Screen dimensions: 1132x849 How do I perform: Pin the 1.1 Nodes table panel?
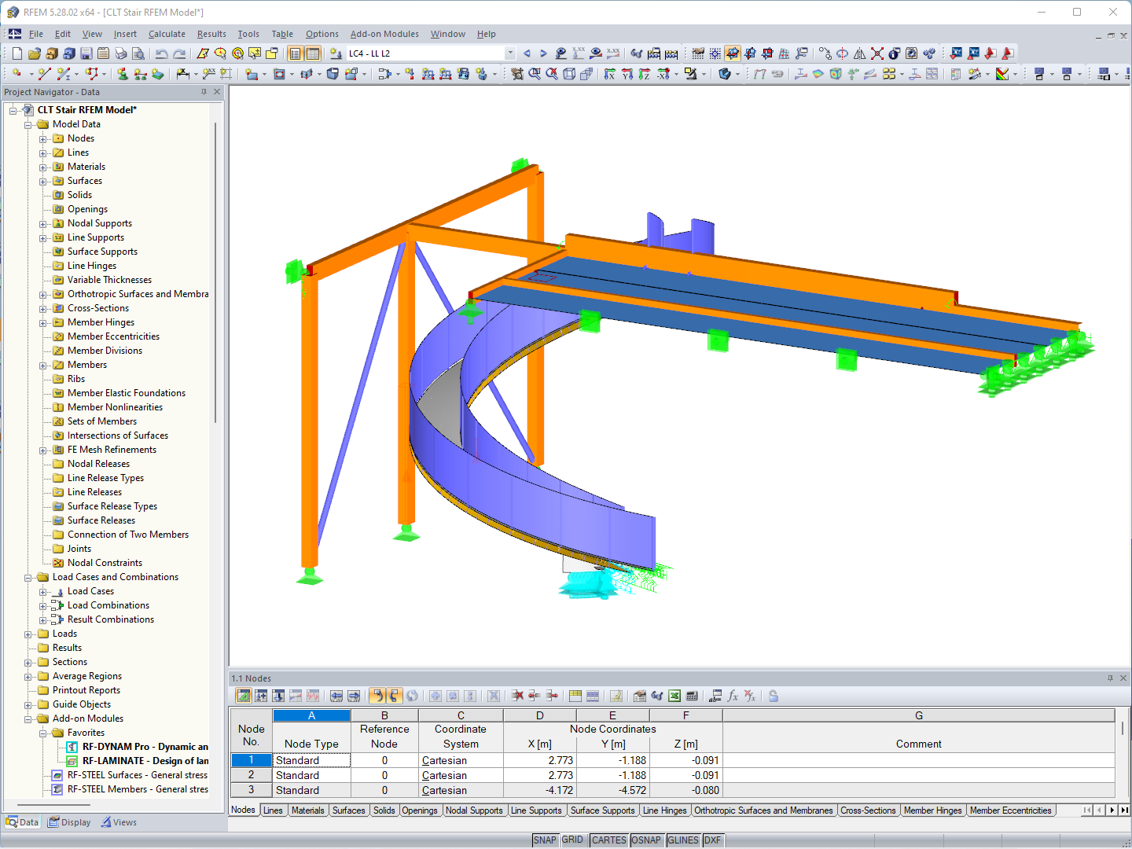pos(1110,678)
